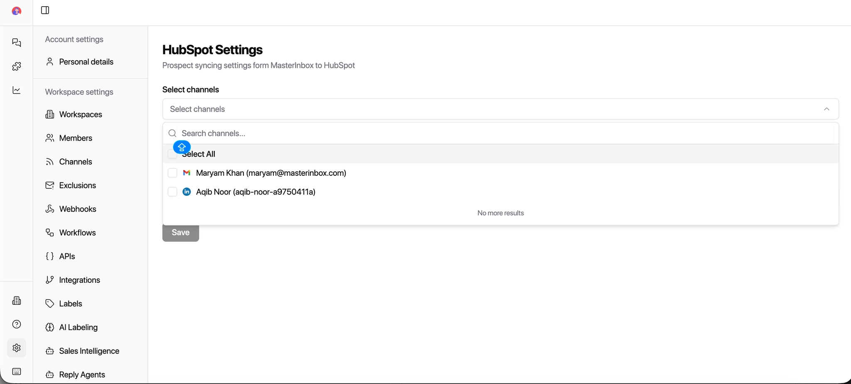Tick the Aqib Noor LinkedIn channel checkbox
Screen dimensions: 851x384
pos(172,192)
